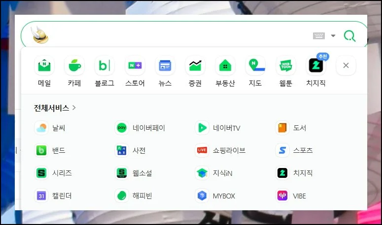Click the 웹소설 icon
The height and width of the screenshot is (225, 382).
point(122,173)
